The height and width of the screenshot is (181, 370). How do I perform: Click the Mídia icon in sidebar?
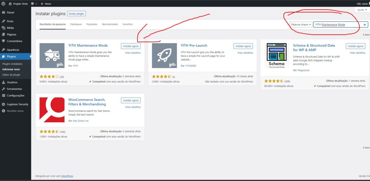4,28
